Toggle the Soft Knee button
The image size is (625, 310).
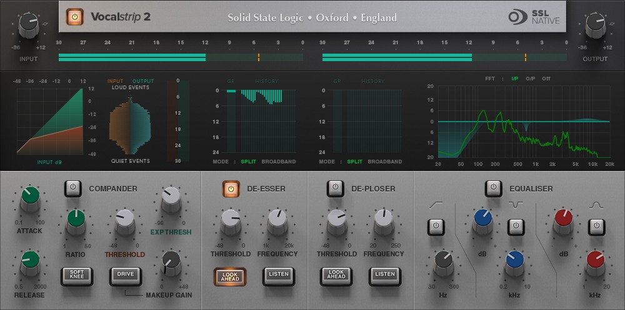pos(76,274)
